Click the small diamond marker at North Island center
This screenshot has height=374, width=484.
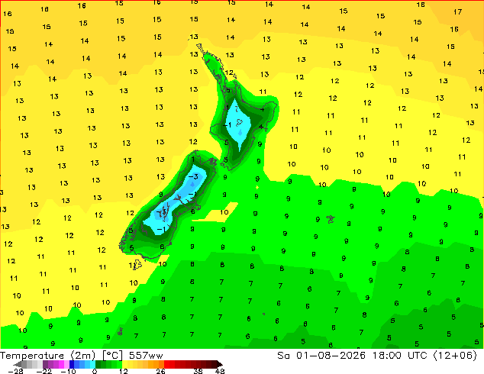[x=240, y=133]
